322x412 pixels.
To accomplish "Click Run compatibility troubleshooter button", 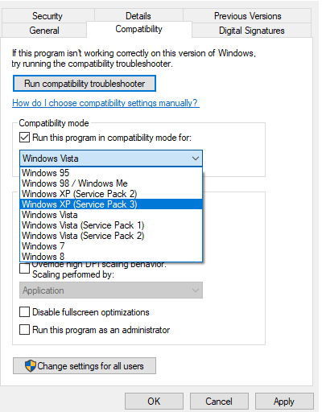I will coord(85,84).
